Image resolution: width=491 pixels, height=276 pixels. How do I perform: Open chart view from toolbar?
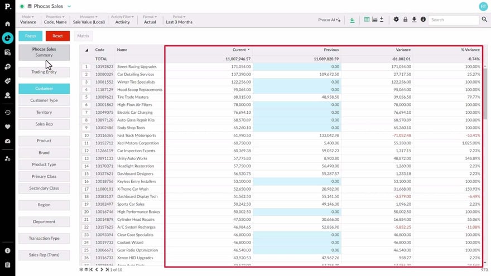374,20
